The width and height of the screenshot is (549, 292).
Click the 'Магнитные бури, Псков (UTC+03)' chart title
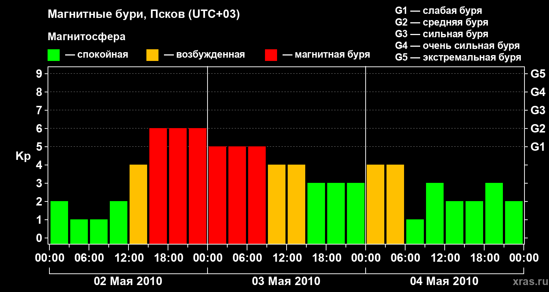point(143,15)
